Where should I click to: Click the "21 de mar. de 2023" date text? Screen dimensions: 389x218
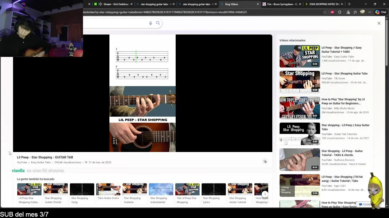100,162
